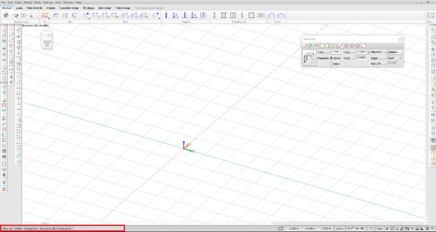This screenshot has height=232, width=436.
Task: Select the Truss member tool in Bar group
Action: coord(75,15)
